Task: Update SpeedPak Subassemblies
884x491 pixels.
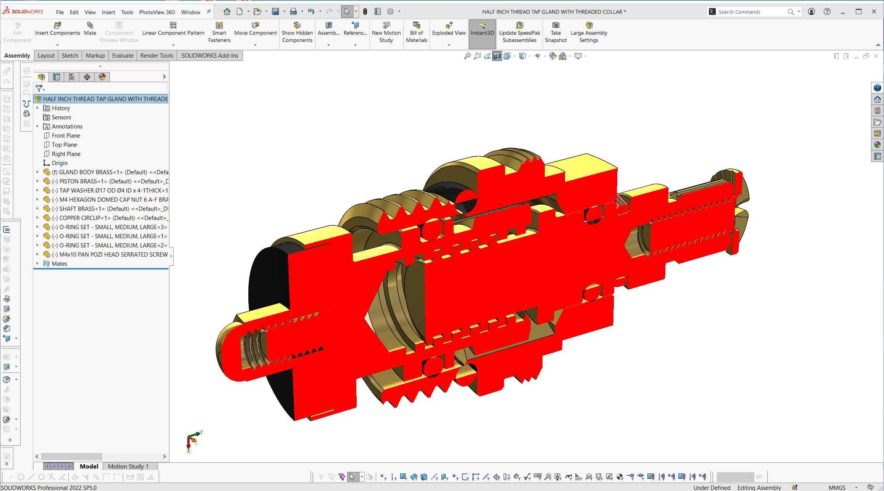Action: (x=519, y=32)
